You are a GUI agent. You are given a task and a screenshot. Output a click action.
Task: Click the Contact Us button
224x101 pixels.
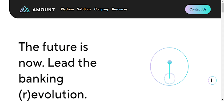pyautogui.click(x=198, y=9)
